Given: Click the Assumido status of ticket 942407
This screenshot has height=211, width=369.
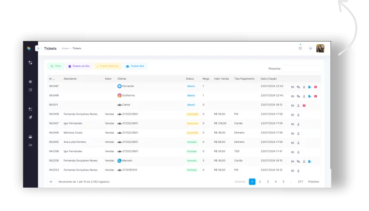Looking at the screenshot, I should tap(192, 123).
